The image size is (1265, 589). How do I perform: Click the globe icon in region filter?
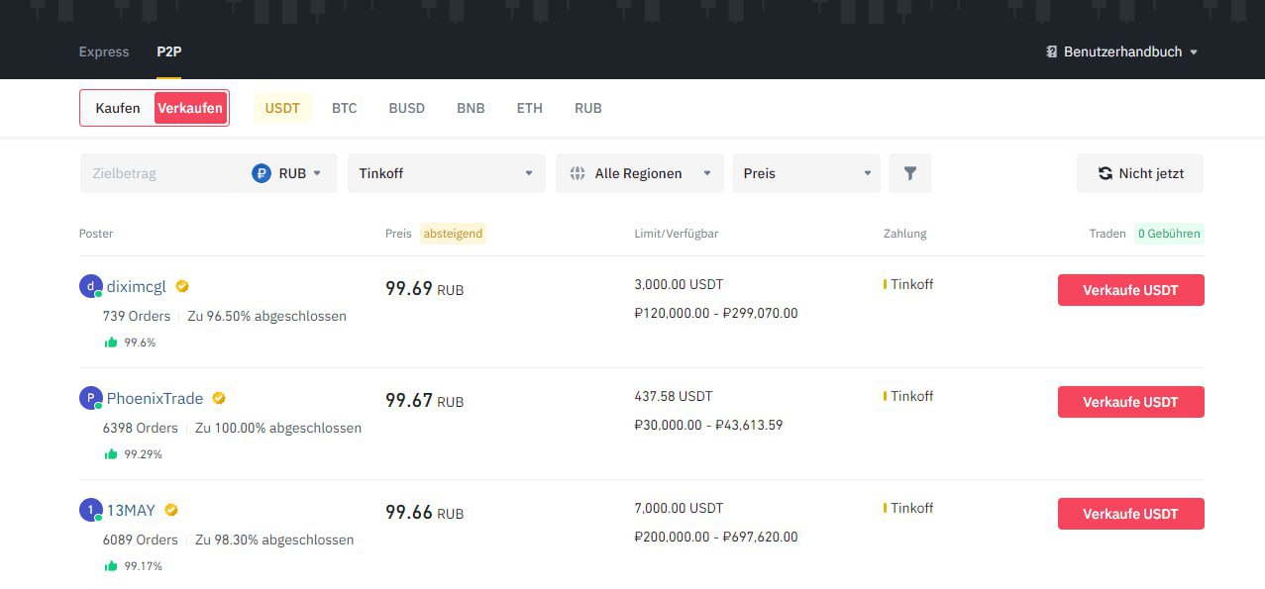[x=578, y=173]
